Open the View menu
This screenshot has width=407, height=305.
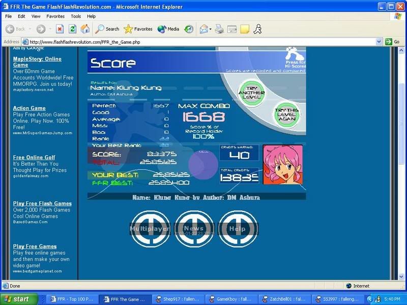[x=36, y=16]
